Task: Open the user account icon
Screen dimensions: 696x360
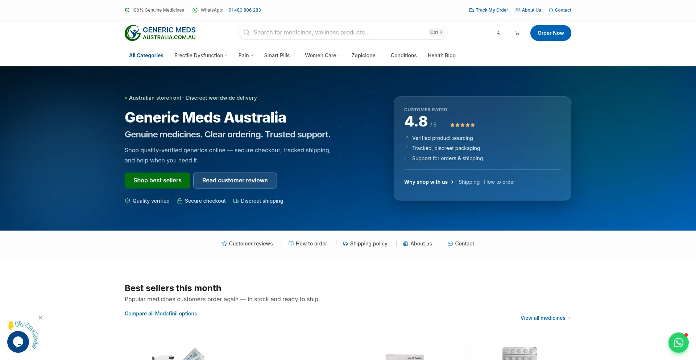Action: [x=498, y=33]
